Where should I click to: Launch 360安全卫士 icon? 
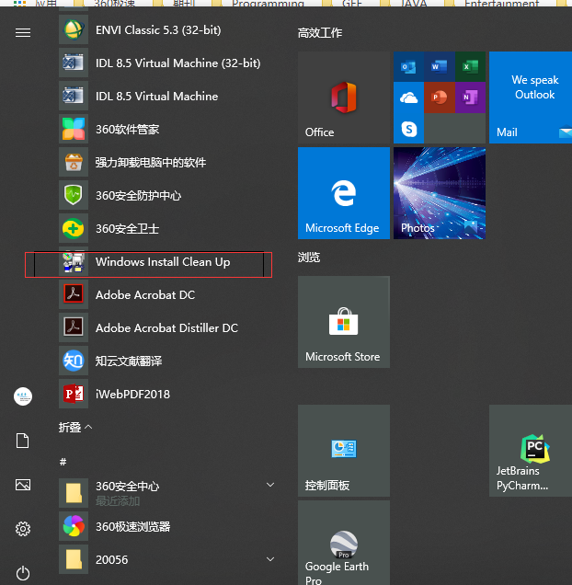74,228
